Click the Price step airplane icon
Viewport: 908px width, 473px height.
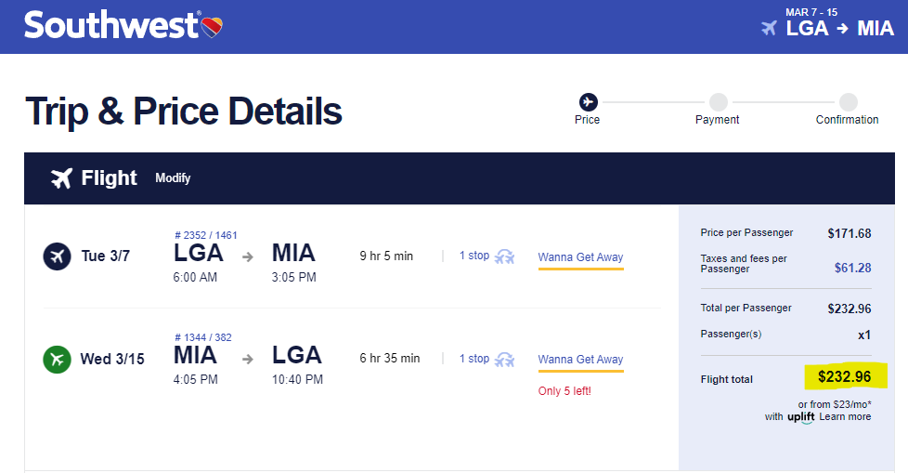[589, 102]
